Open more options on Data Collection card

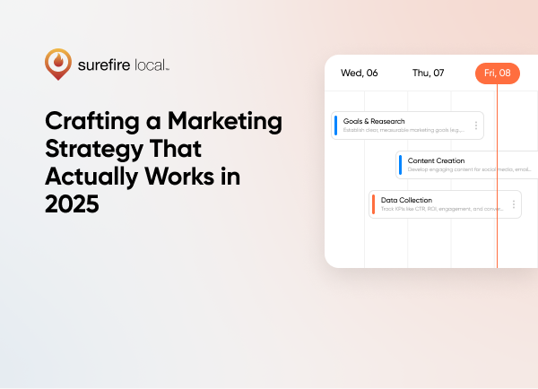click(x=514, y=204)
